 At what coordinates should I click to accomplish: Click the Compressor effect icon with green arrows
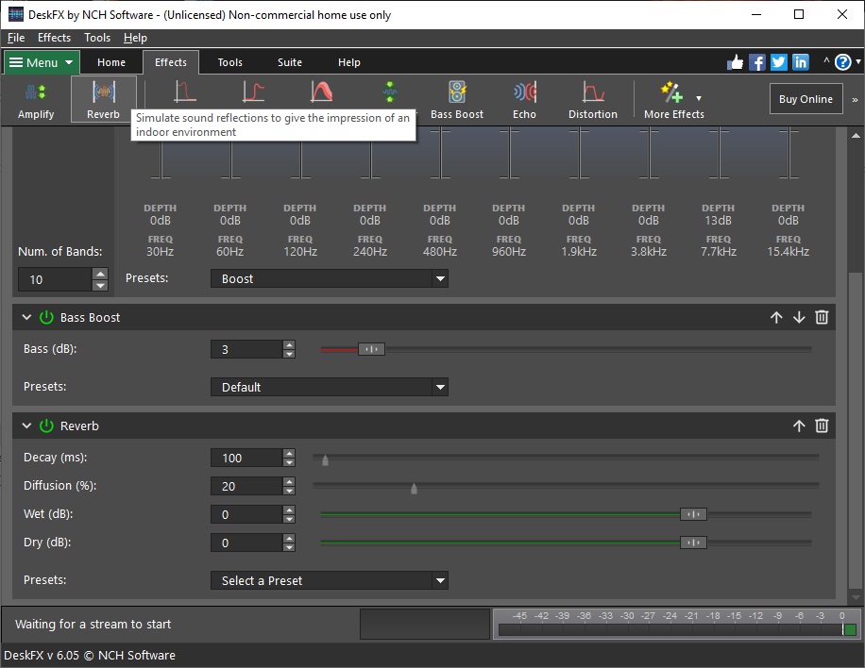click(389, 92)
